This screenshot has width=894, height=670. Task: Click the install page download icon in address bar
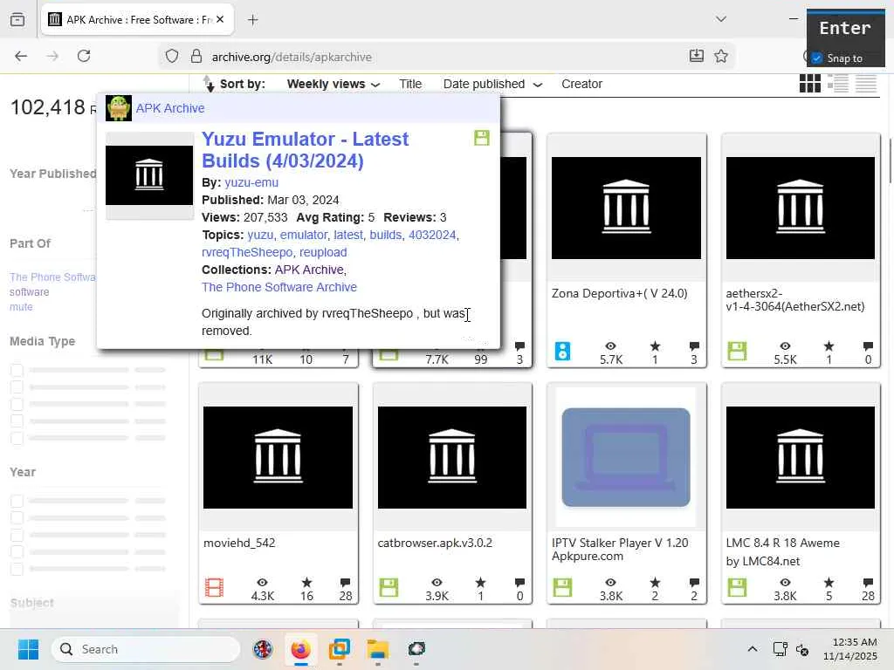[696, 56]
